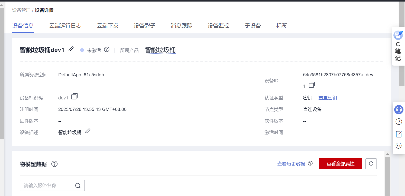Open help icon beside 物模型数据

click(54, 164)
